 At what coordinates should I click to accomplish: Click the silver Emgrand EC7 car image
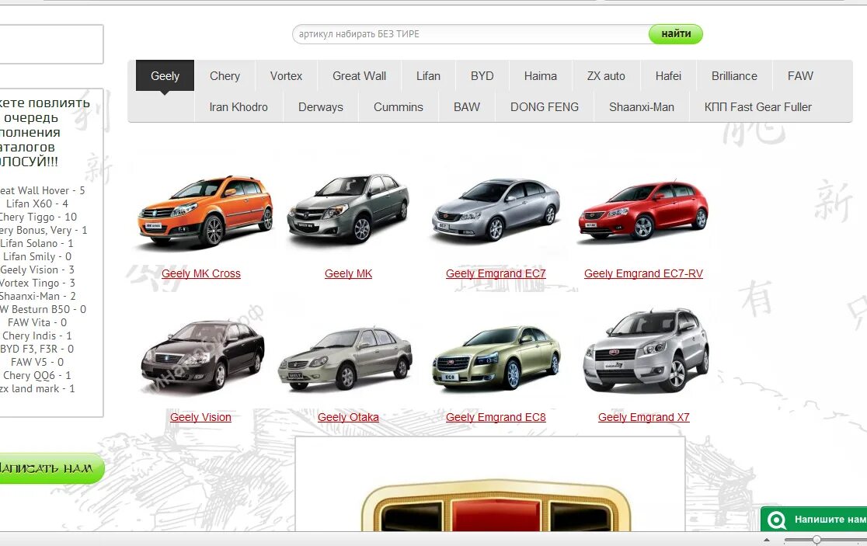point(496,210)
